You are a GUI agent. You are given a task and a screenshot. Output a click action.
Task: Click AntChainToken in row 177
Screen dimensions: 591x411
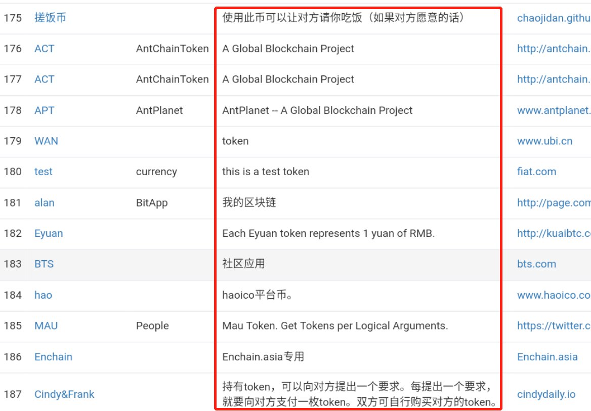point(172,79)
